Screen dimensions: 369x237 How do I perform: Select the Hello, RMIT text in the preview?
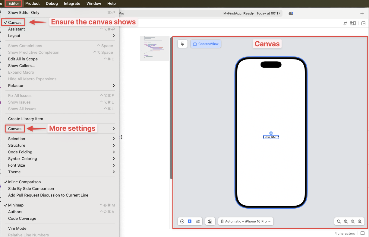[x=270, y=136]
